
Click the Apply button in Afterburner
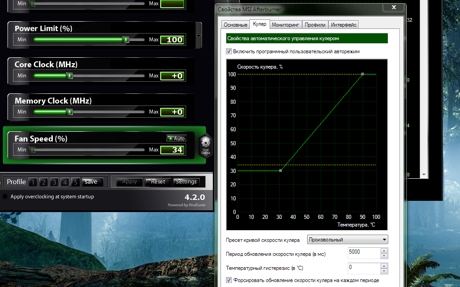click(x=129, y=182)
